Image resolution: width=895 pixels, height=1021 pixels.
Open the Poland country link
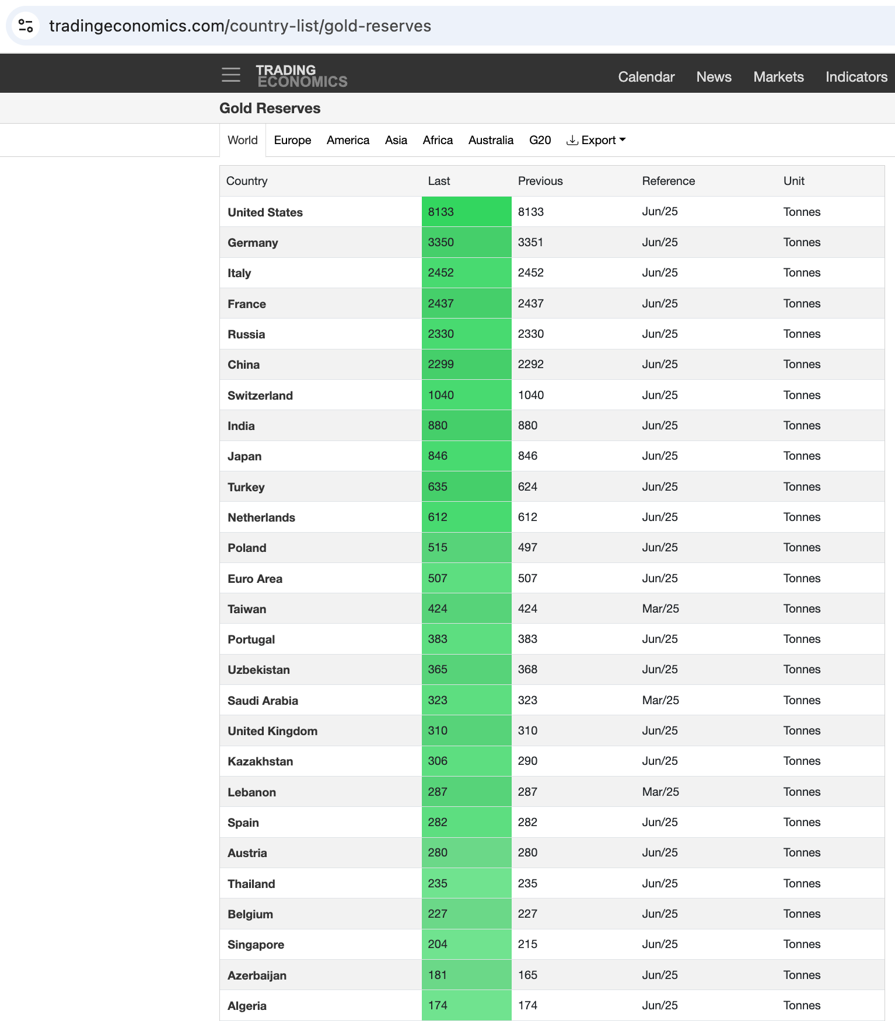(x=247, y=548)
